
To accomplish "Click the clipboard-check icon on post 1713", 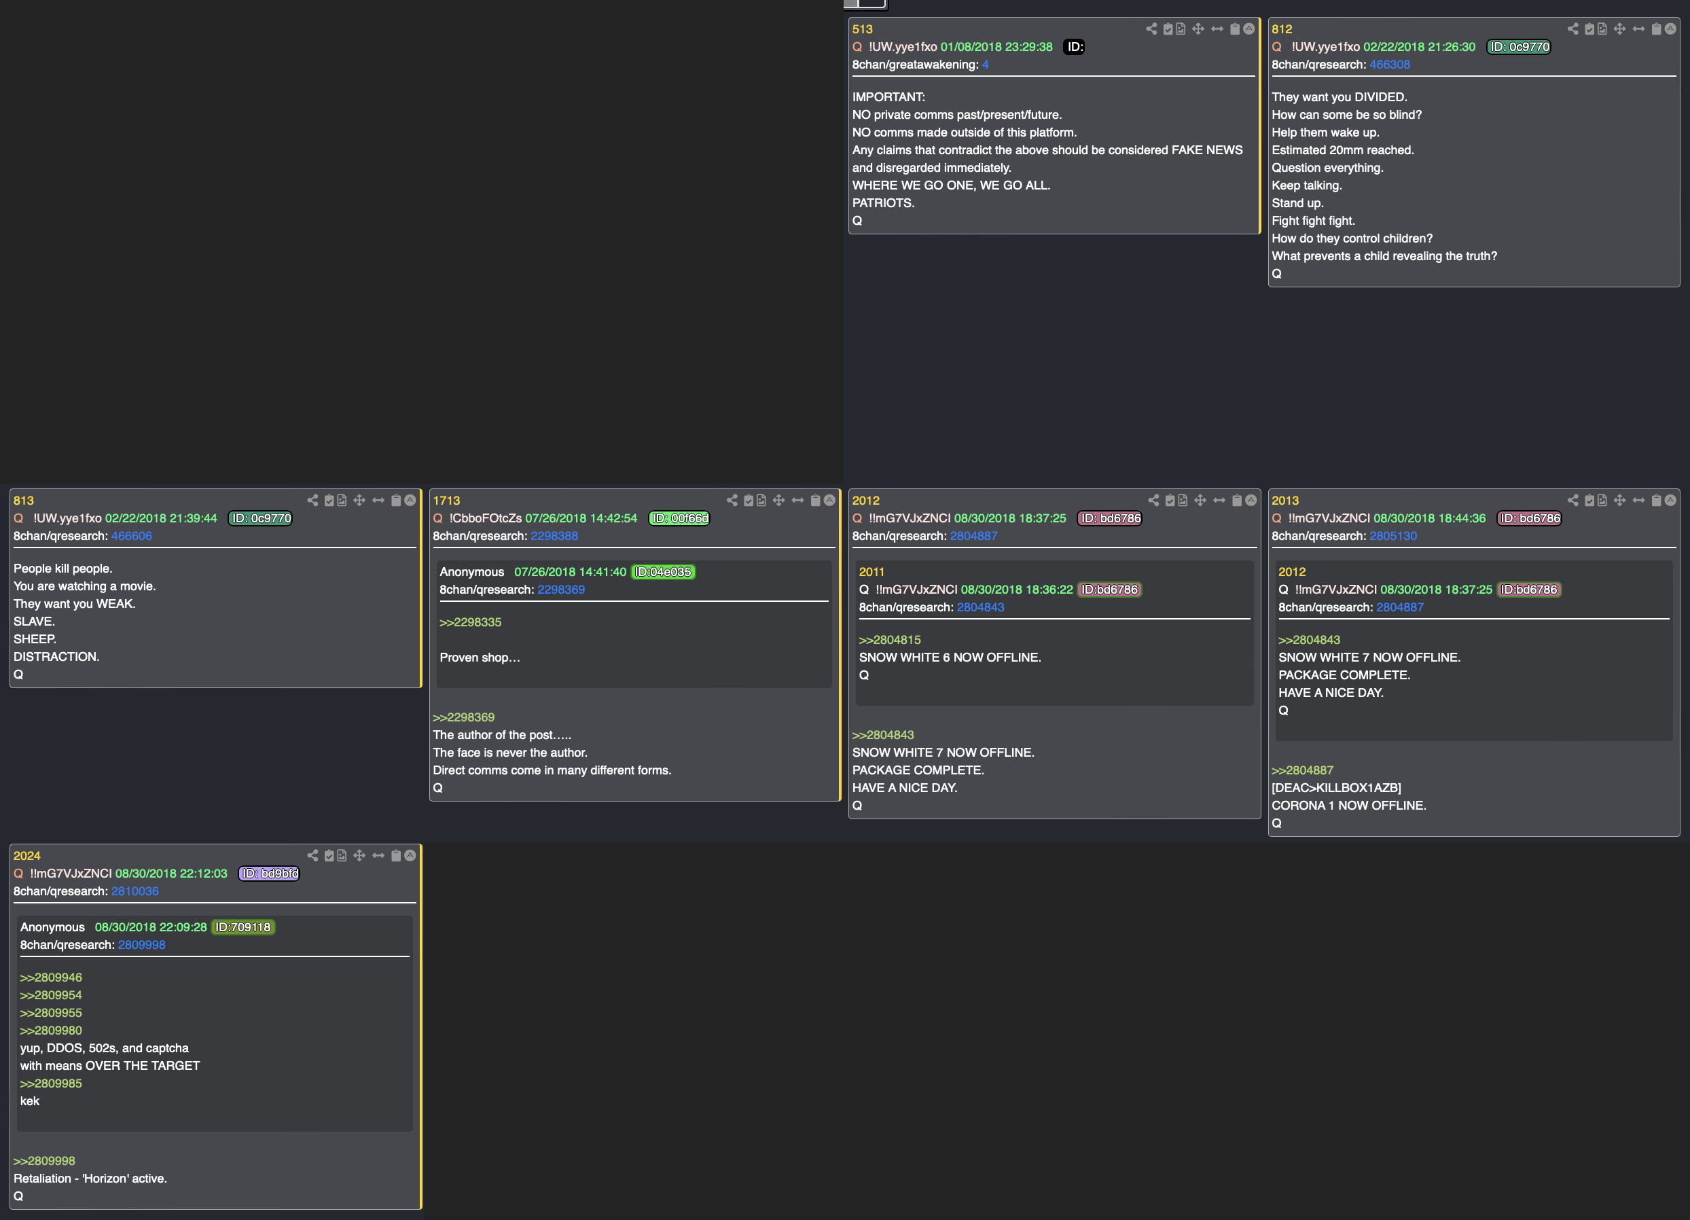I will pyautogui.click(x=748, y=500).
